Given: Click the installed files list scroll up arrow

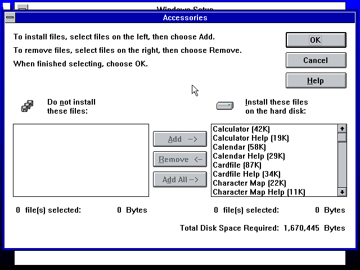Looking at the screenshot, I should tap(342, 129).
